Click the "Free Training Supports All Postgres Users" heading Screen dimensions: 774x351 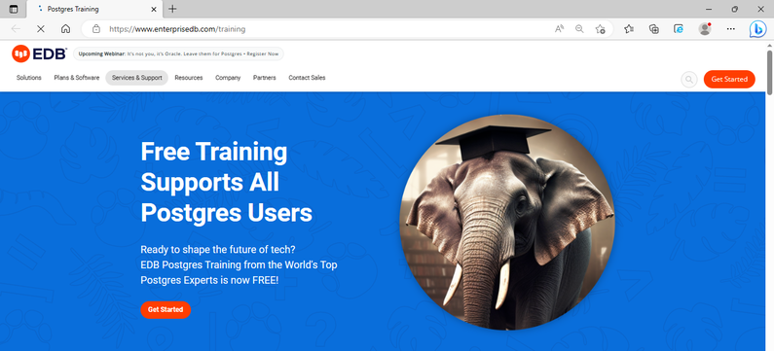227,183
